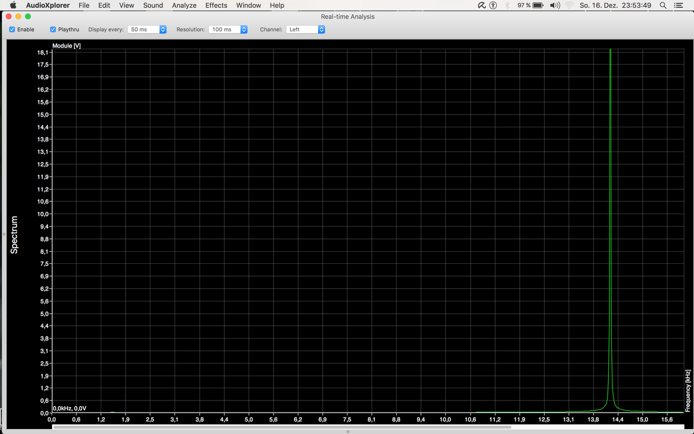Open the Channel dropdown set to Left
Screen dimensions: 694x434
point(305,30)
